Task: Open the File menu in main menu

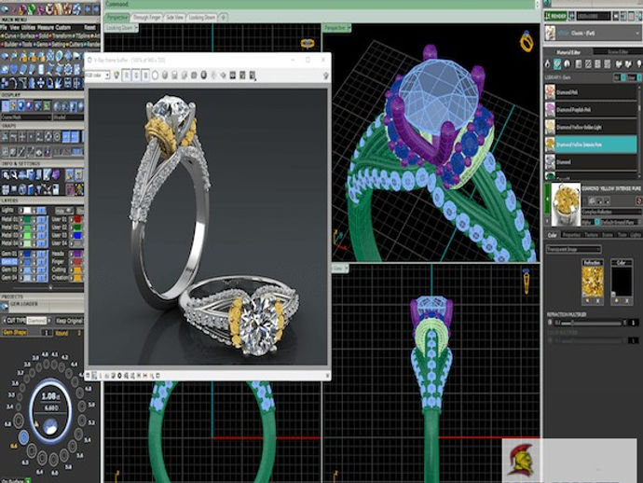Action: [x=4, y=27]
